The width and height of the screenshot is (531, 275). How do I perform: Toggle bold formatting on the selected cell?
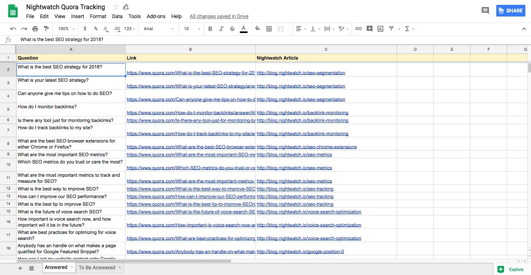pos(210,29)
